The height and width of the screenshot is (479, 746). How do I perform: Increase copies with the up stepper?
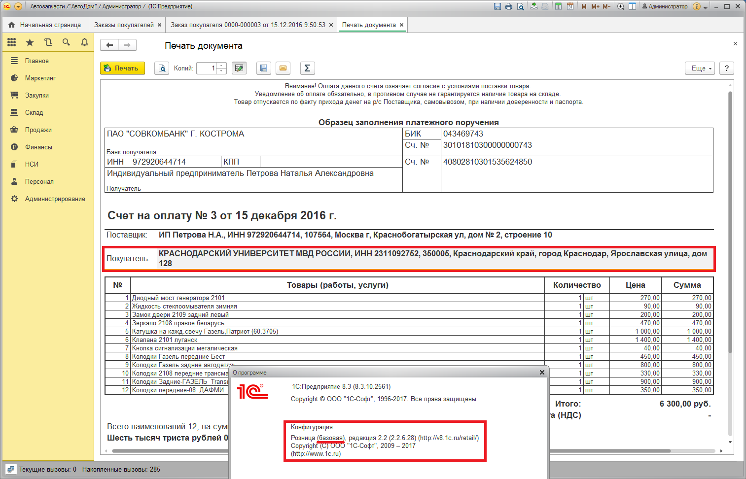point(221,65)
